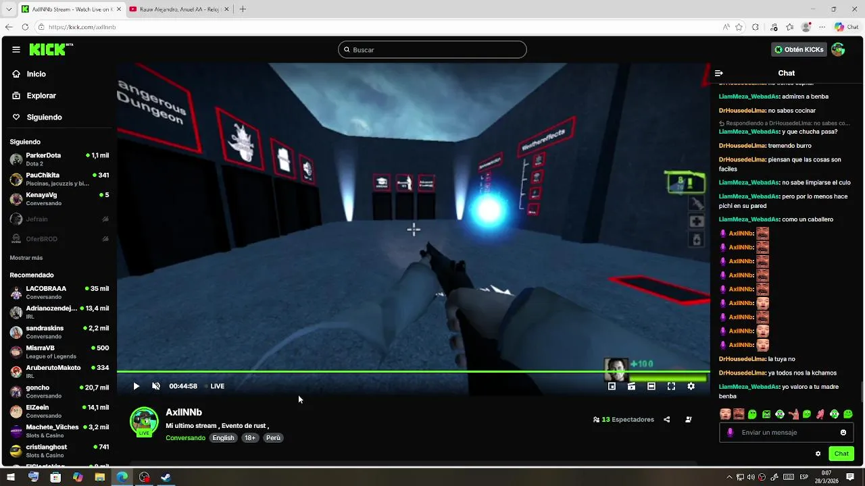The image size is (865, 486).
Task: Open KenayaVg channel in following list
Action: pyautogui.click(x=59, y=199)
